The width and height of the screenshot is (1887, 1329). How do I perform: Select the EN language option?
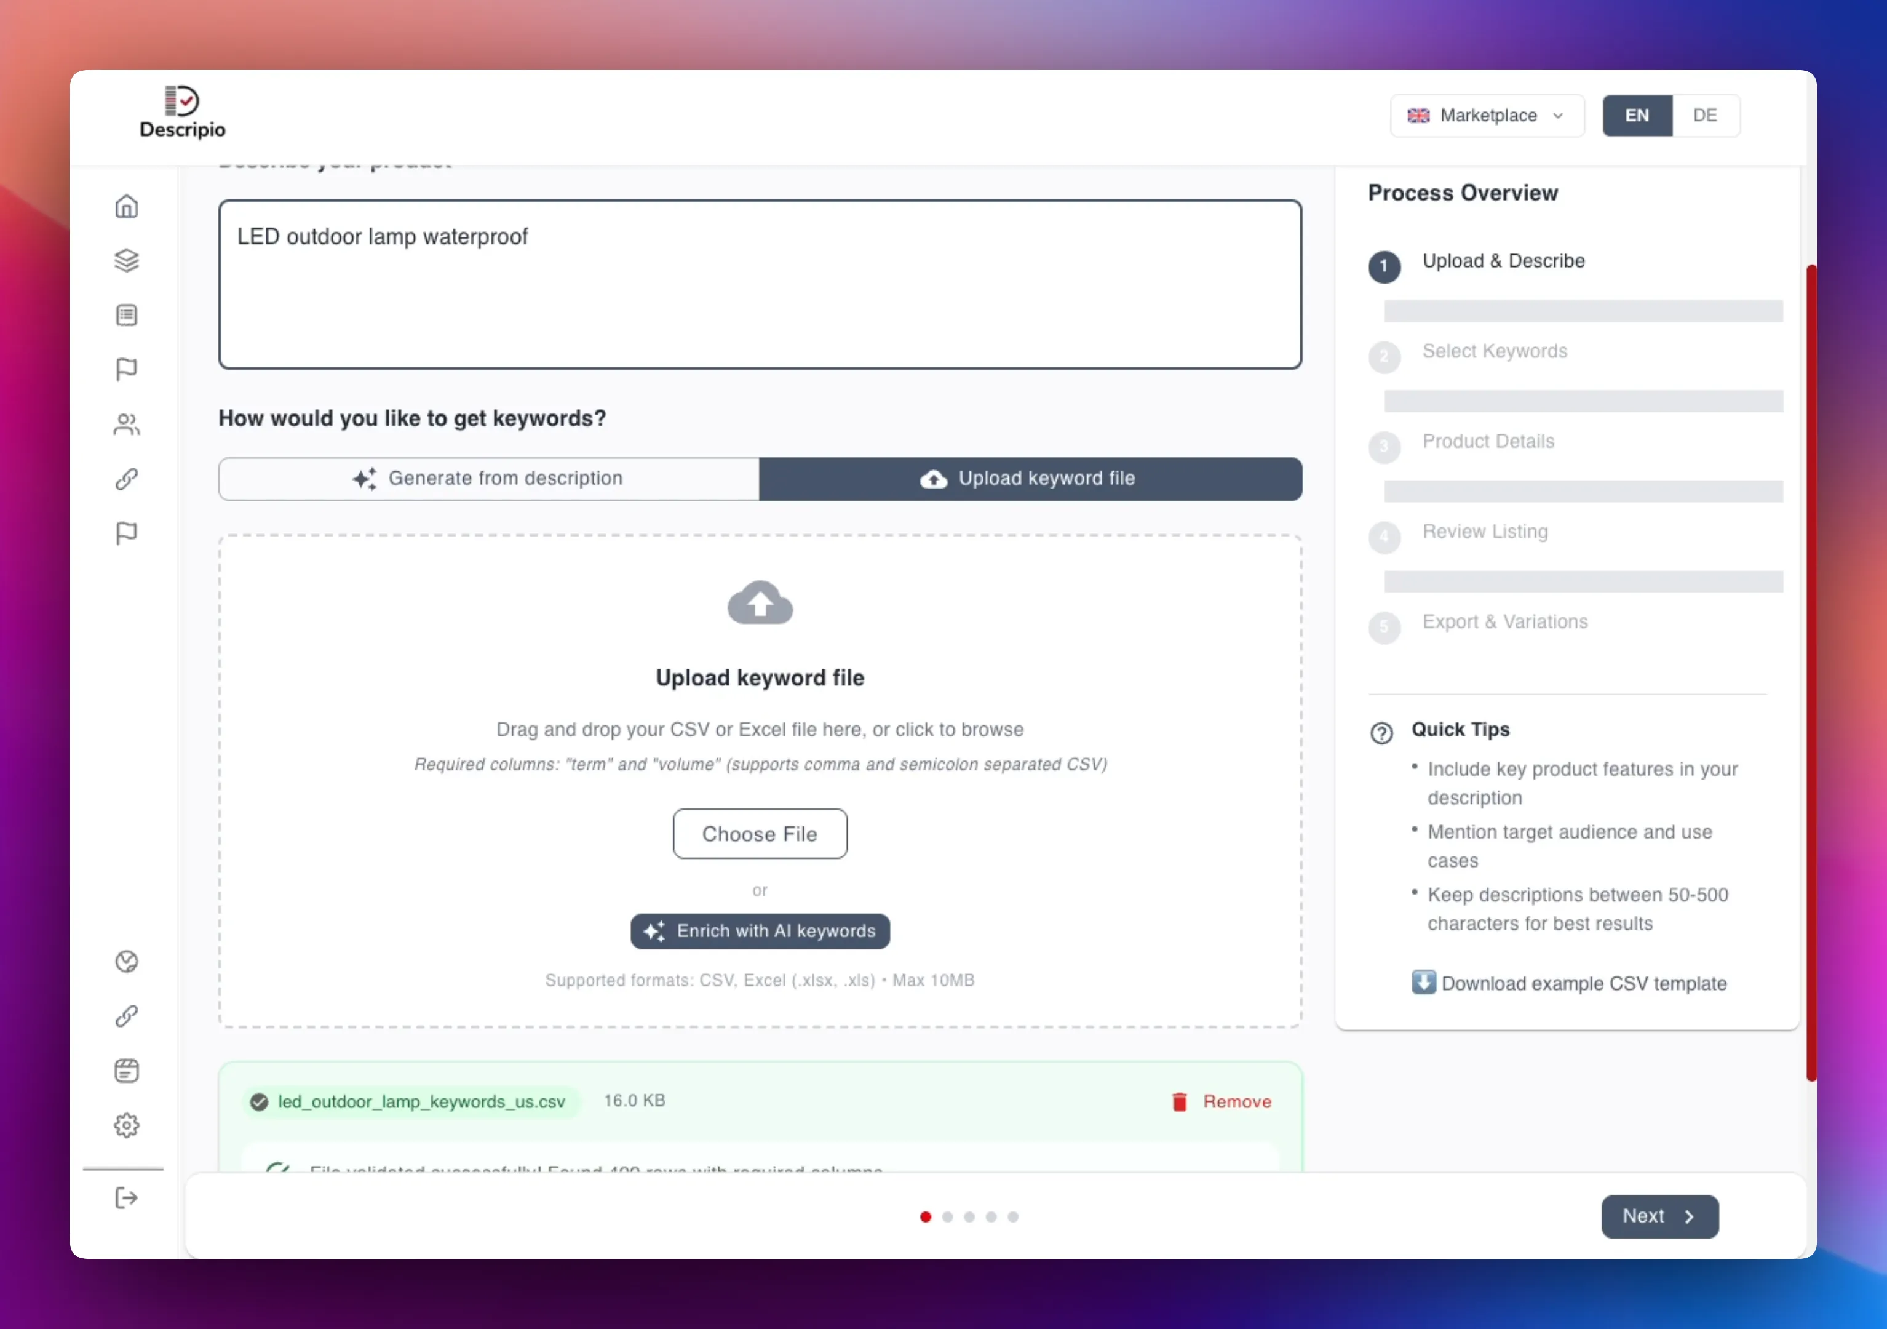[1636, 115]
